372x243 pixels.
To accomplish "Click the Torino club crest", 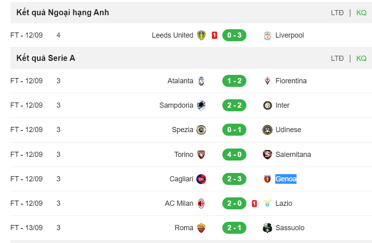I will click(x=201, y=155).
